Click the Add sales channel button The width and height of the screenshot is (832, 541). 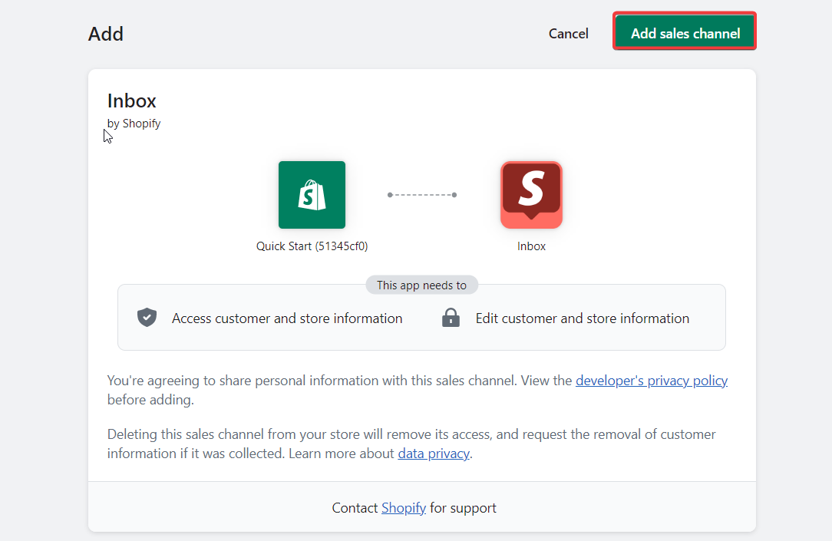point(684,31)
